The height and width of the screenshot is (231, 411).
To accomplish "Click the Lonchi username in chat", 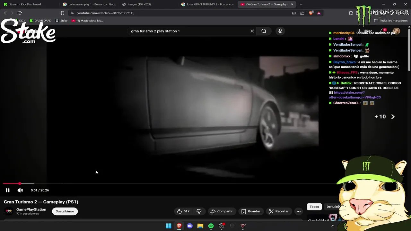I will [339, 39].
